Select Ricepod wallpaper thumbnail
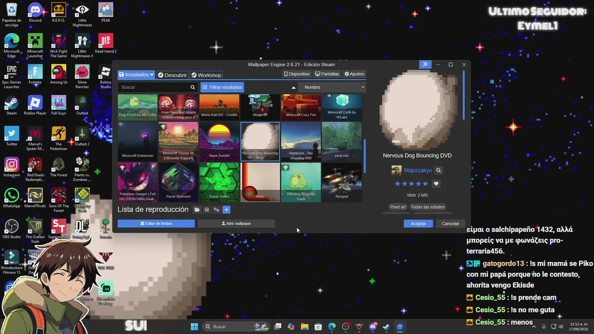594x334 pixels. pyautogui.click(x=342, y=182)
